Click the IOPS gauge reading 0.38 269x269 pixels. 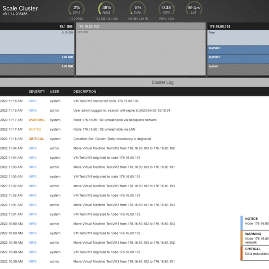coord(166,9)
